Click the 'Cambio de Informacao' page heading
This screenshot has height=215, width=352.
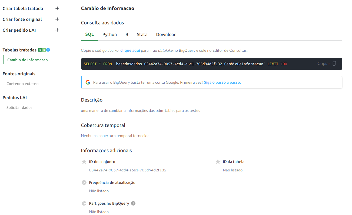(x=108, y=8)
